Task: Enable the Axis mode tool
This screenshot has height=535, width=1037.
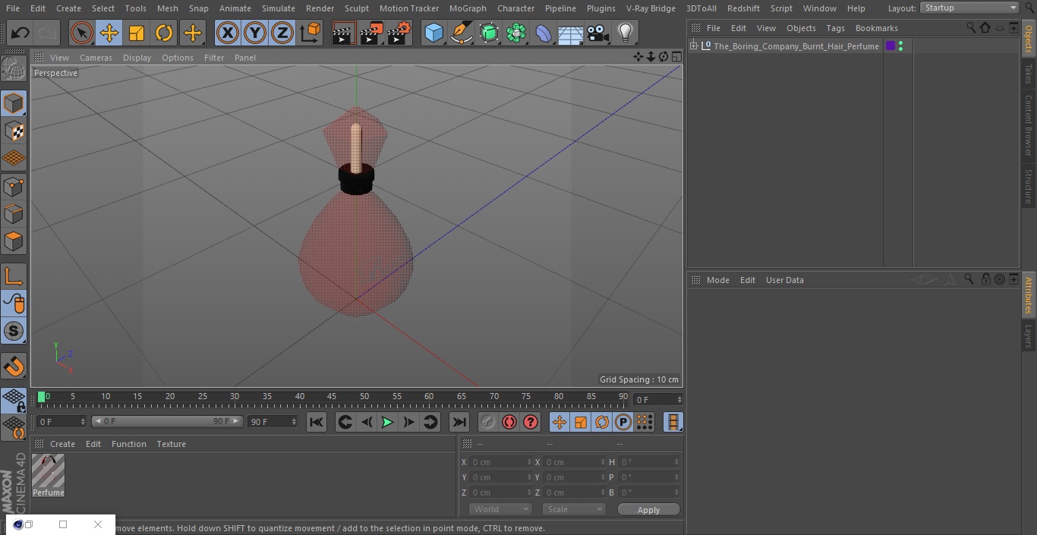Action: [x=14, y=276]
